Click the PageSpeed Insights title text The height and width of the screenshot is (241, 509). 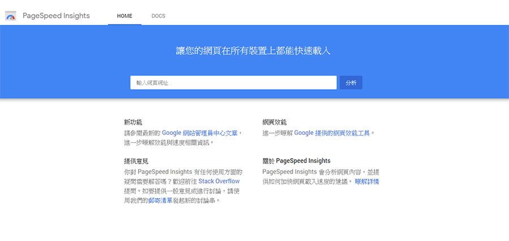(56, 16)
